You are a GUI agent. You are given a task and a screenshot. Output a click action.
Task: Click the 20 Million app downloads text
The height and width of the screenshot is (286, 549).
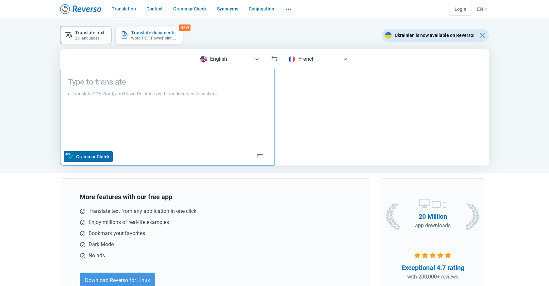coord(433,221)
